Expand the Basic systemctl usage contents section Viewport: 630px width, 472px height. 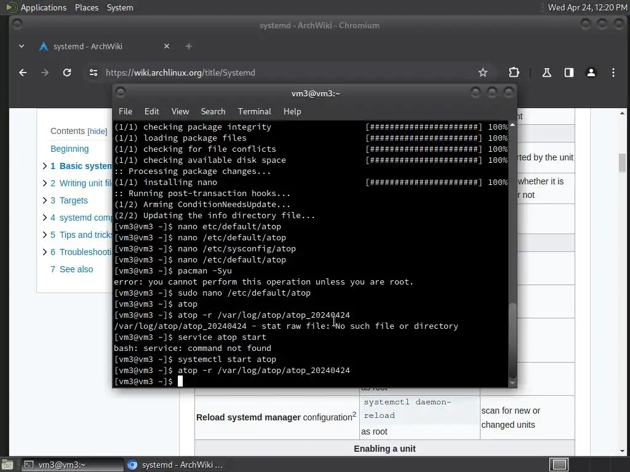coord(44,166)
